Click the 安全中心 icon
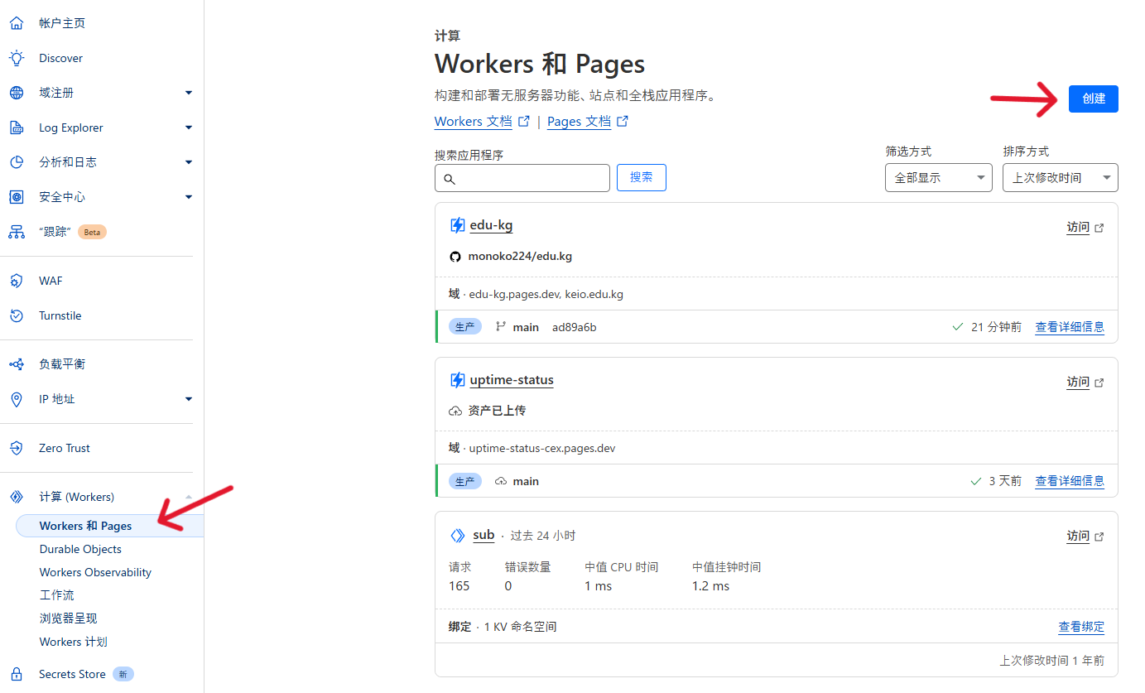The width and height of the screenshot is (1145, 693). click(16, 197)
